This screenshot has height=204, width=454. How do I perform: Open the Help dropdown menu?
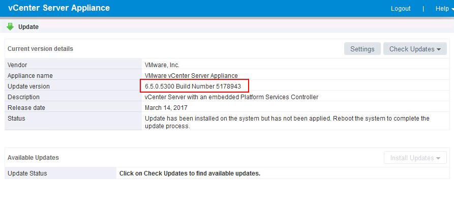point(444,9)
